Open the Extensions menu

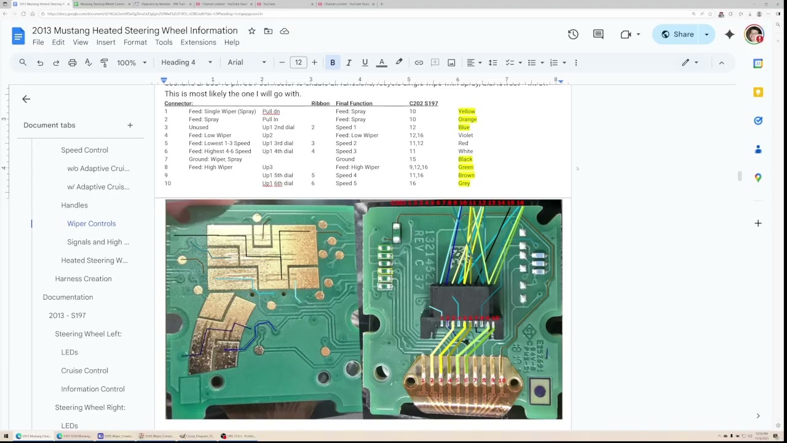point(198,42)
